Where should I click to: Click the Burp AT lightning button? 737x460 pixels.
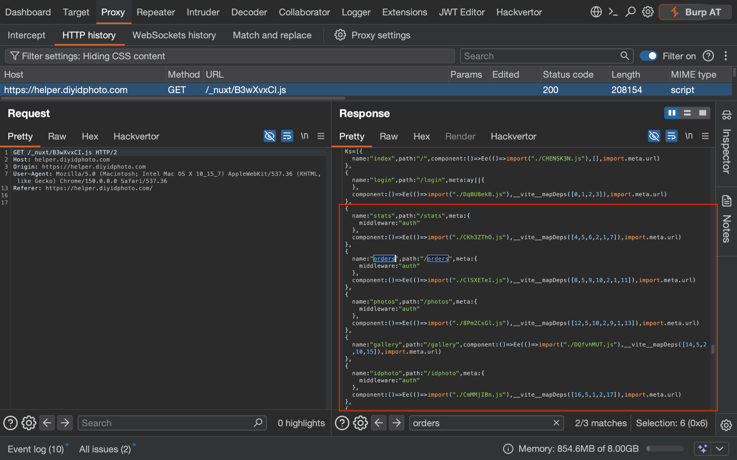695,12
